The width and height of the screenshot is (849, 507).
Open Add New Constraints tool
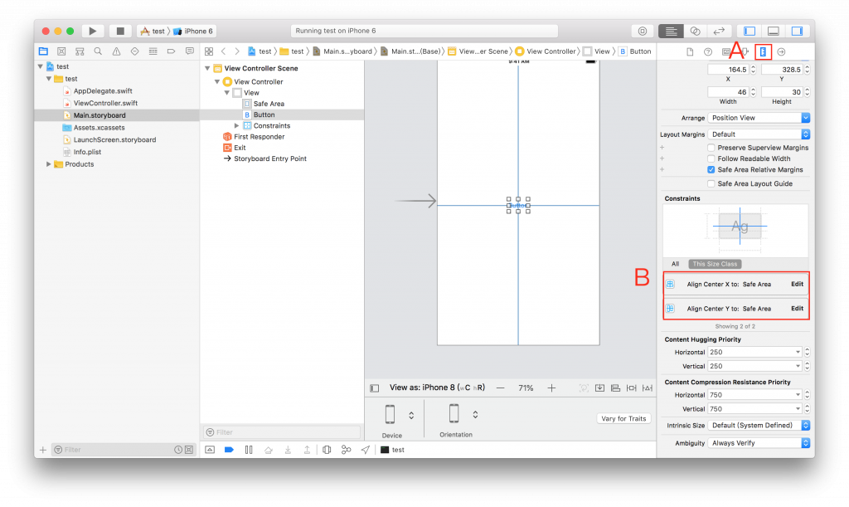pyautogui.click(x=631, y=388)
